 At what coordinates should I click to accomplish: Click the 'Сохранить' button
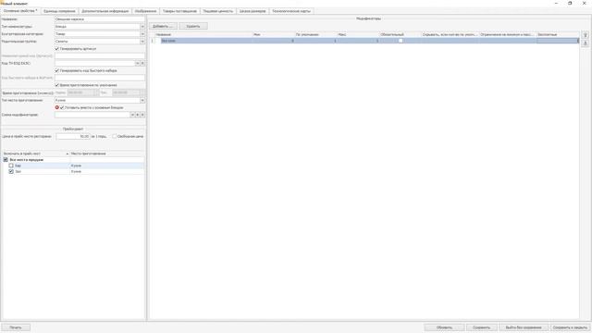481,327
